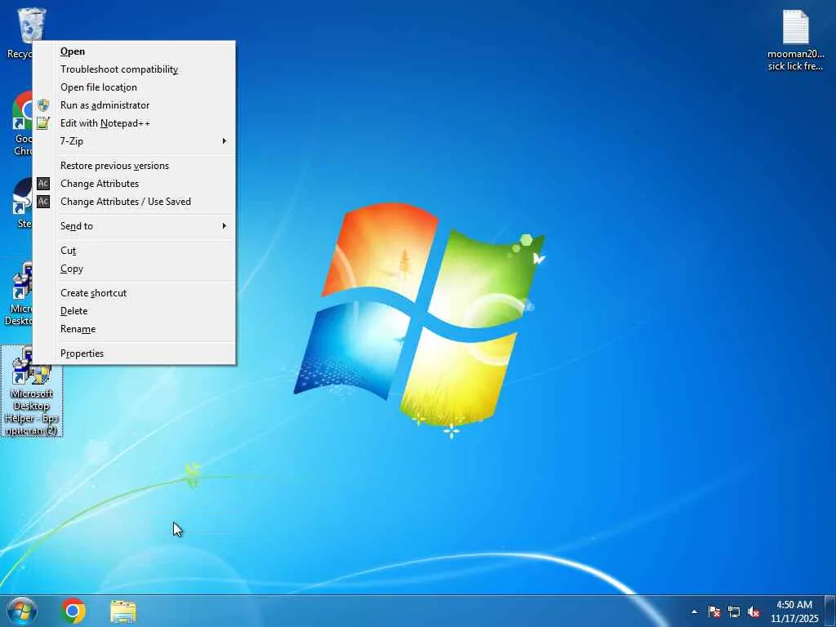This screenshot has height=627, width=836.
Task: Click the AC icon beside Change Attributes
Action: [43, 184]
